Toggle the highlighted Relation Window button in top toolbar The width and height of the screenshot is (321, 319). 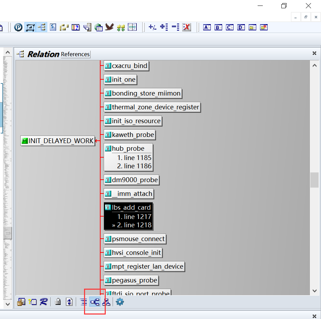pos(41,27)
